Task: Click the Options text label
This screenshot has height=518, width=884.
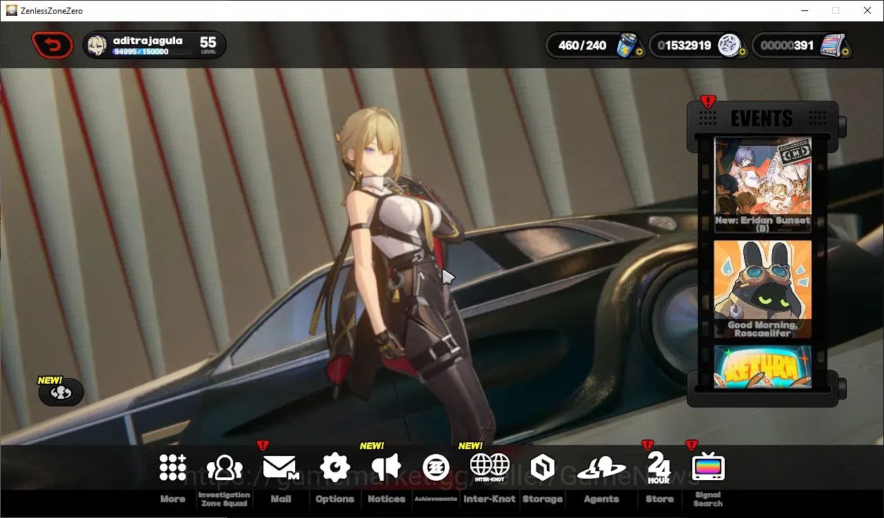Action: pos(335,499)
